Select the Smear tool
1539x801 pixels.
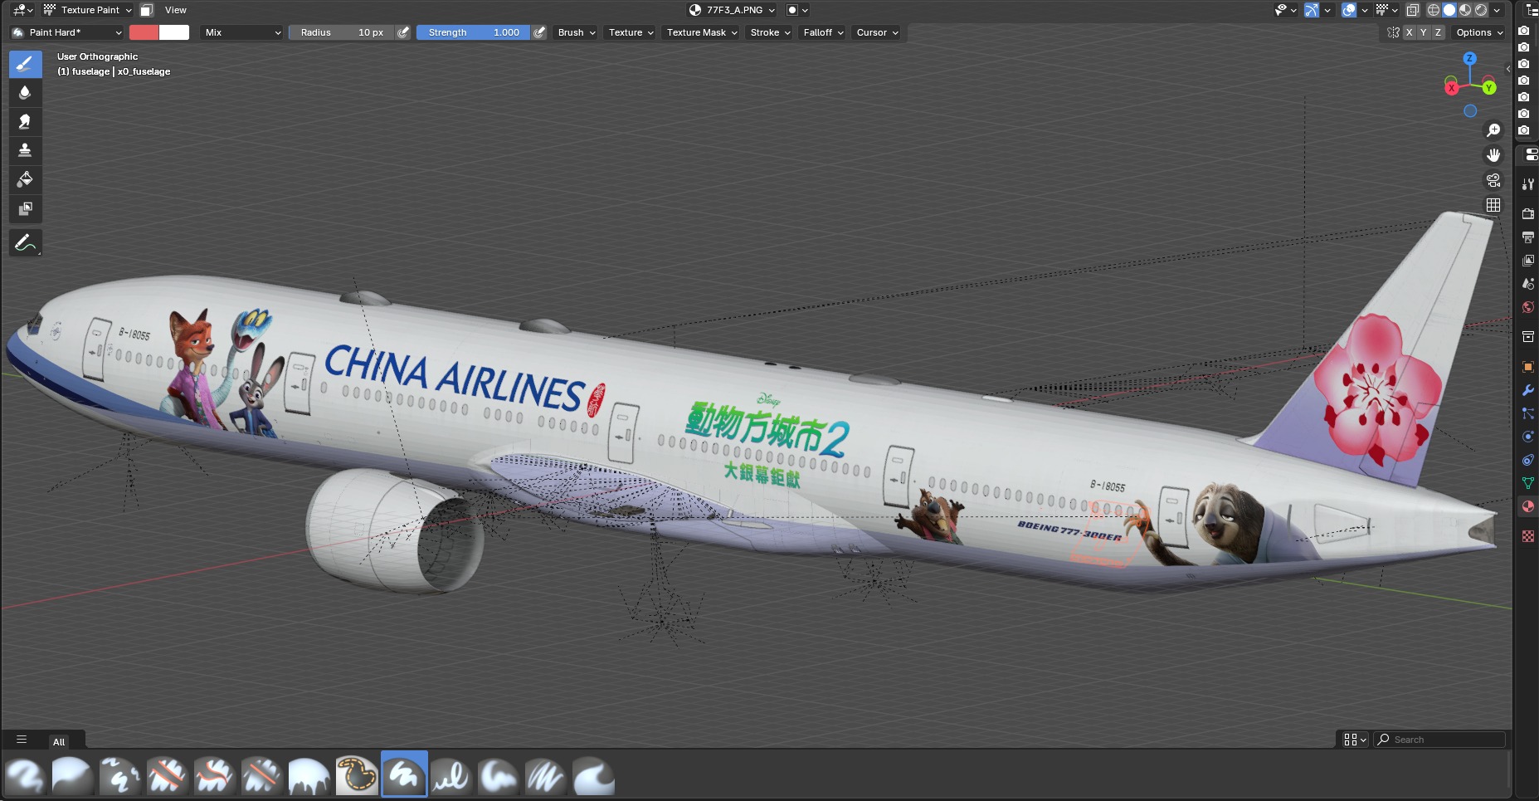25,122
